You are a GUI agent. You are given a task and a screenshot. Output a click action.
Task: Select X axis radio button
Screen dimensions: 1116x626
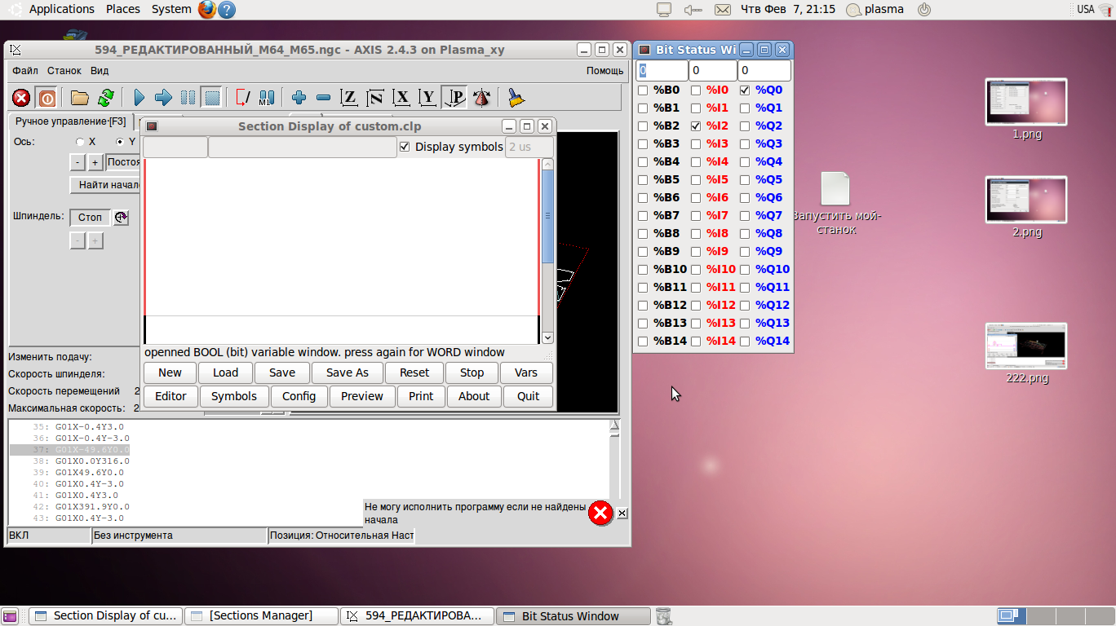click(x=80, y=142)
